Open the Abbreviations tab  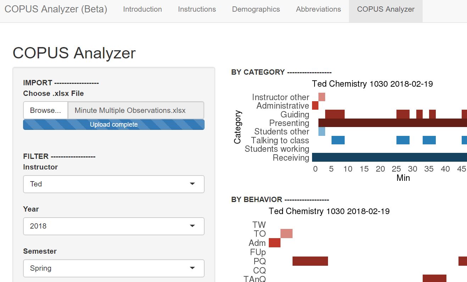tap(318, 10)
